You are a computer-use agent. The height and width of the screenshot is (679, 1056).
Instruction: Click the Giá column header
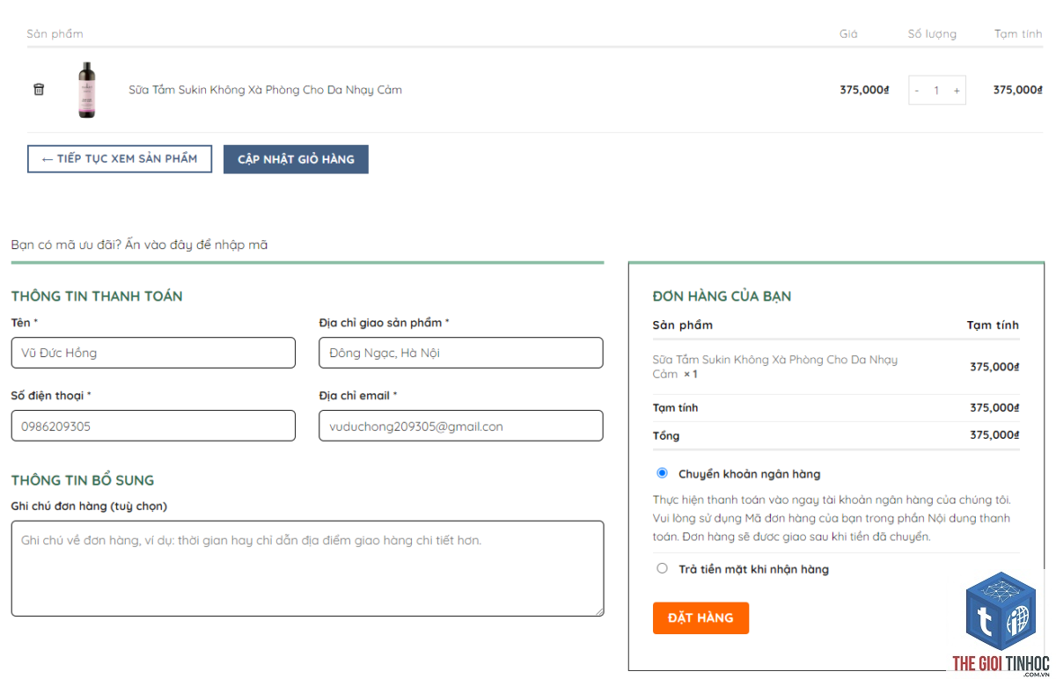coord(848,33)
